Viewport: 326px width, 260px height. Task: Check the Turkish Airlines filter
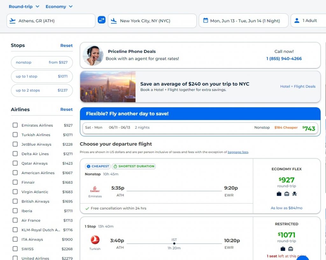pyautogui.click(x=15, y=135)
